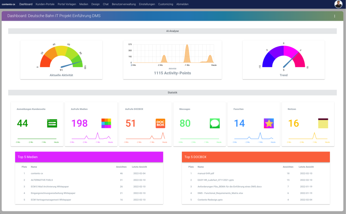Click the AI-Analyse section header
Screen dimensions: 346x214
[172, 31]
